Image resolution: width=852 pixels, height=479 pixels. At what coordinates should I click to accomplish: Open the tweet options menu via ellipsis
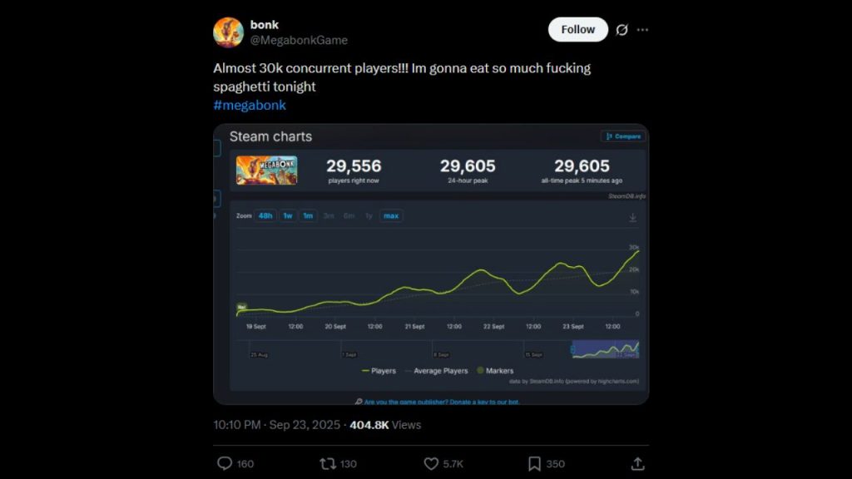pyautogui.click(x=642, y=29)
